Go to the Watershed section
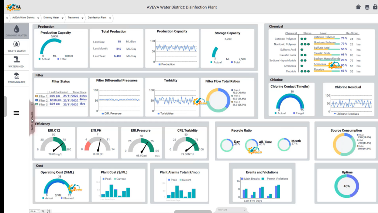Viewport: 378px width, 213px height. (x=16, y=62)
